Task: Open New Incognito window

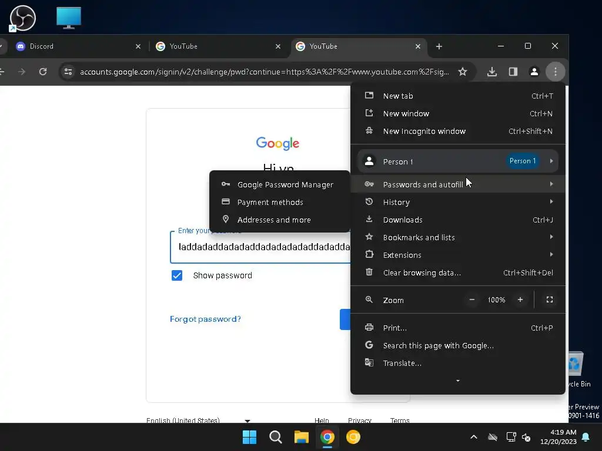Action: (x=457, y=131)
